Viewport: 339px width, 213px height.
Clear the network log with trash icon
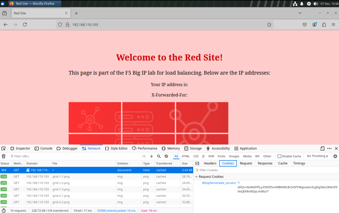(x=4, y=156)
